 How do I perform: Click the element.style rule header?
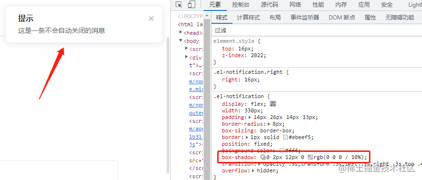[x=237, y=41]
